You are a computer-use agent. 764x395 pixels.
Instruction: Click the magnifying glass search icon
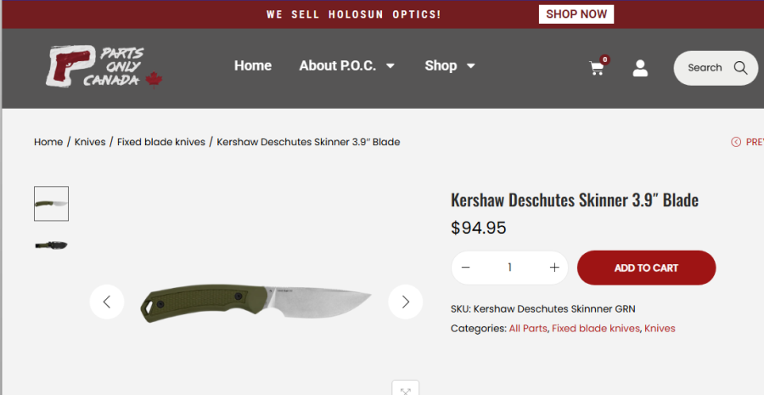[x=740, y=68]
